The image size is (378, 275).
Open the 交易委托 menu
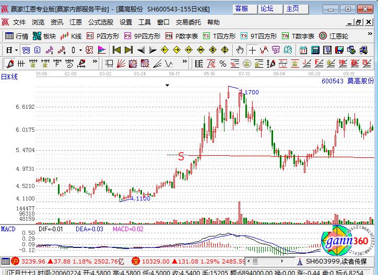188,22
